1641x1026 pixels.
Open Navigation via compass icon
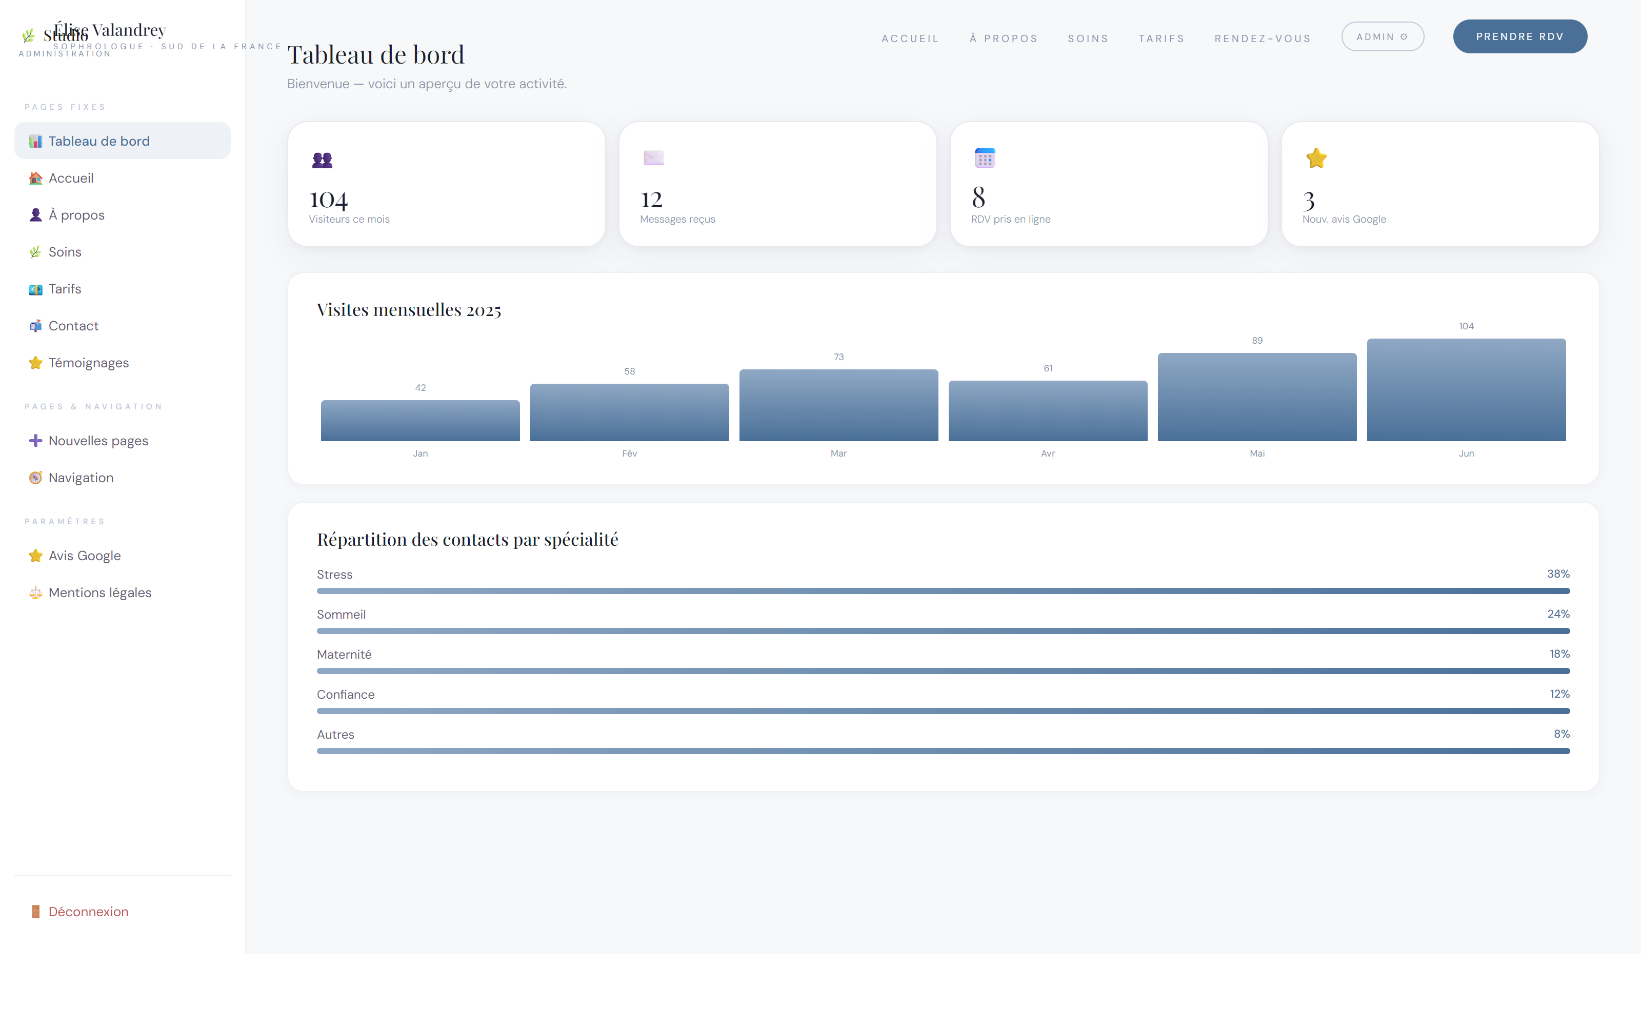click(35, 478)
